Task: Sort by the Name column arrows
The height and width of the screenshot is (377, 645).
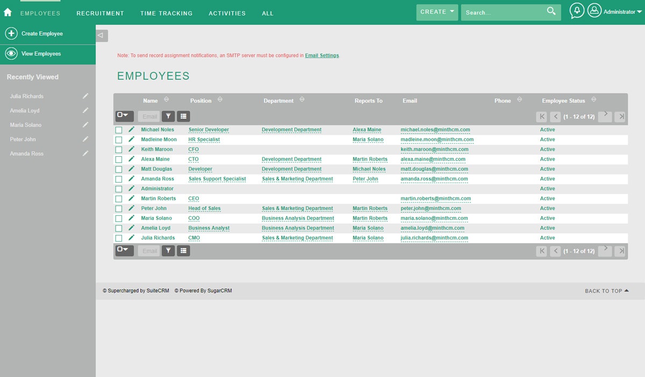Action: point(166,100)
